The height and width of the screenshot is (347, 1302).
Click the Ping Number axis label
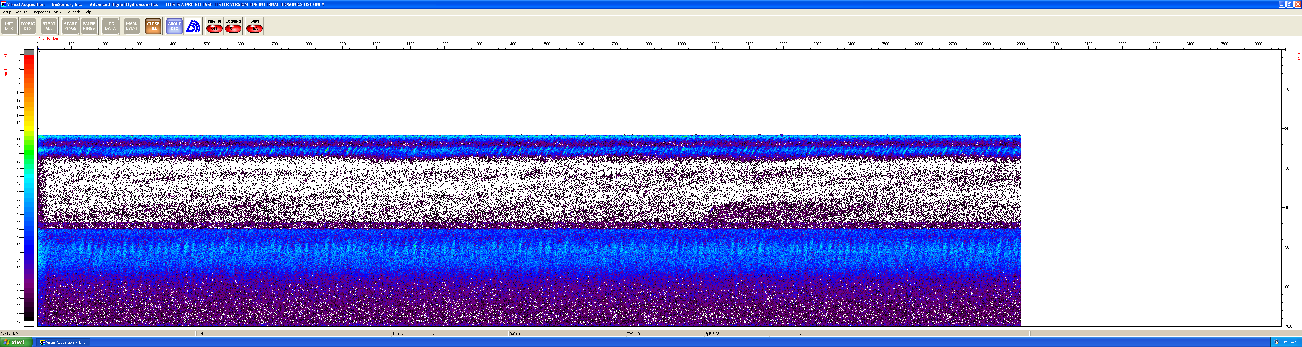tap(47, 38)
